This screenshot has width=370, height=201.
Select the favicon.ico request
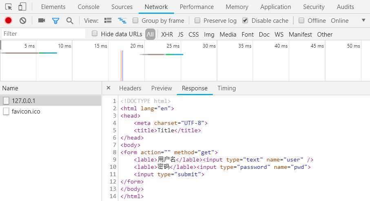click(x=26, y=111)
